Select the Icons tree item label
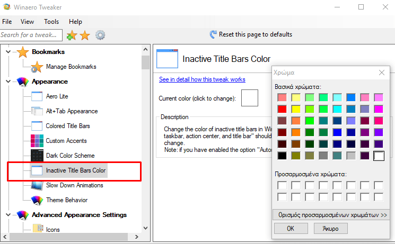This screenshot has height=244, width=395. [53, 230]
